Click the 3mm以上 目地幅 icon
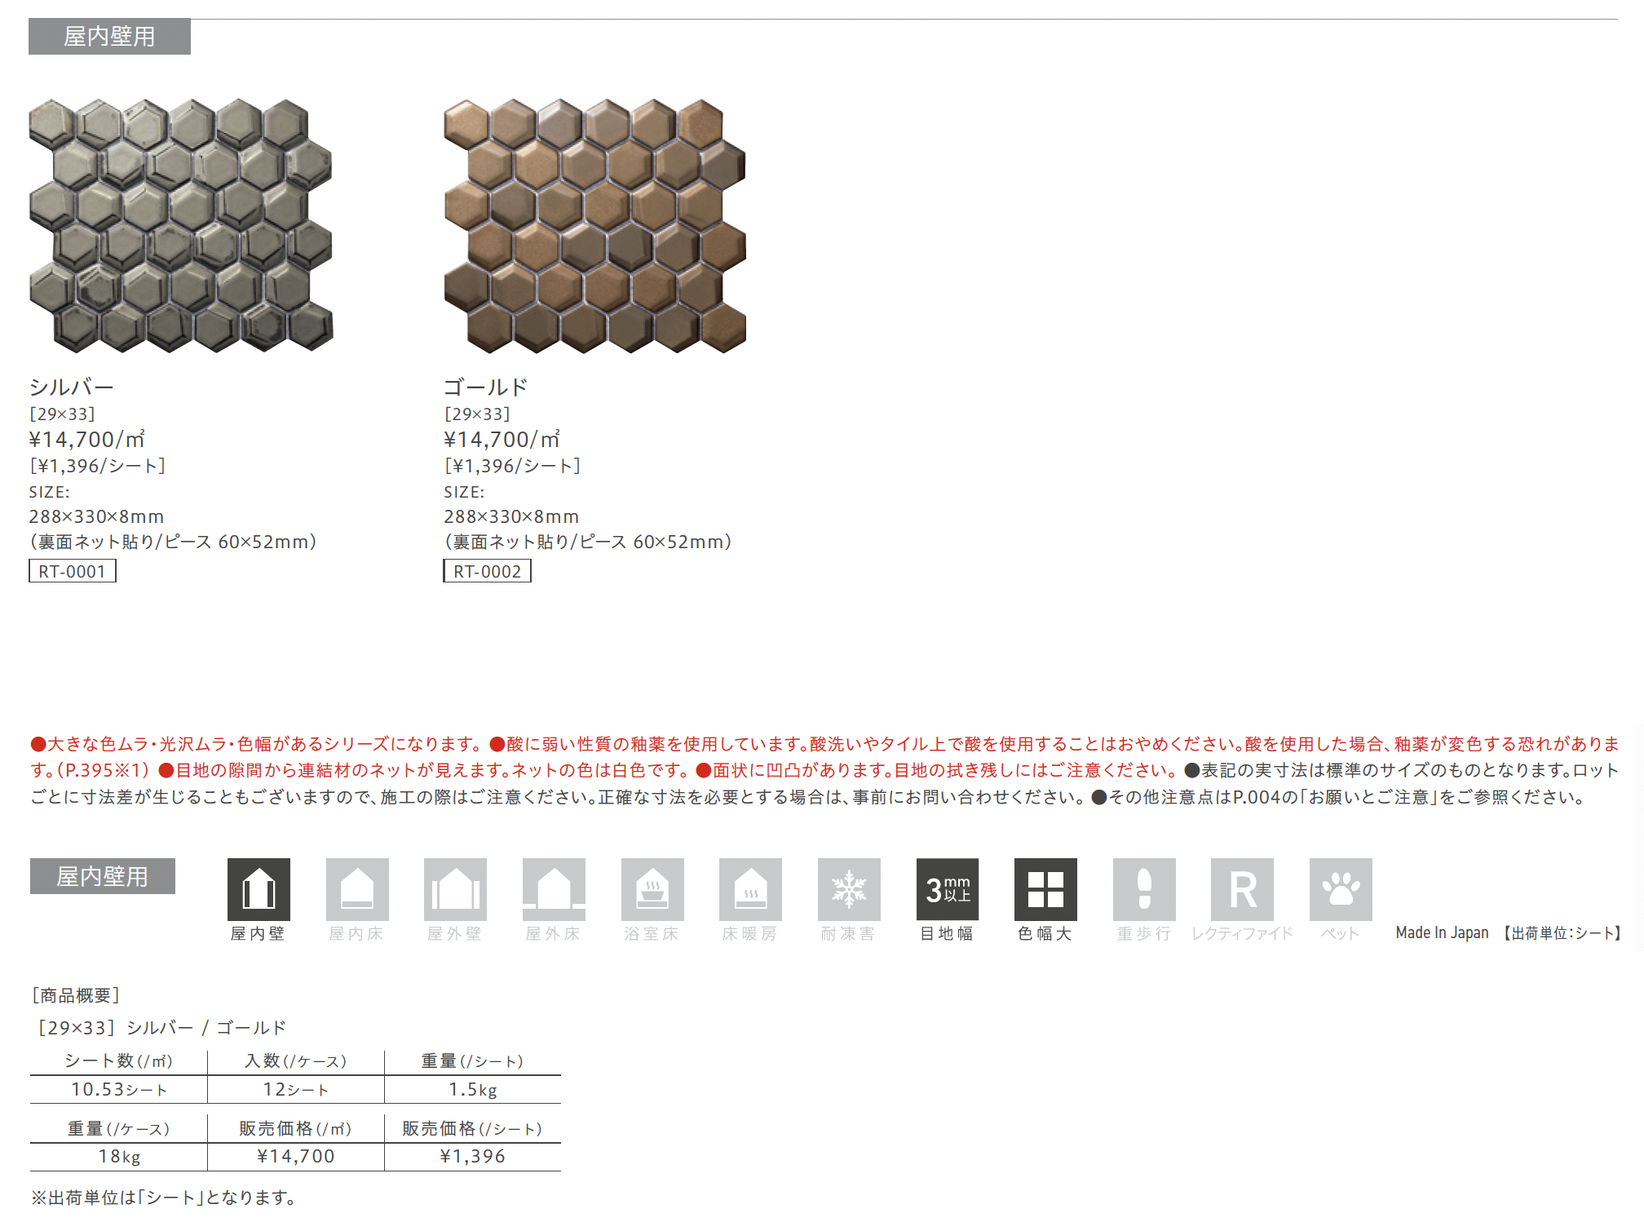The width and height of the screenshot is (1644, 1231). point(948,889)
